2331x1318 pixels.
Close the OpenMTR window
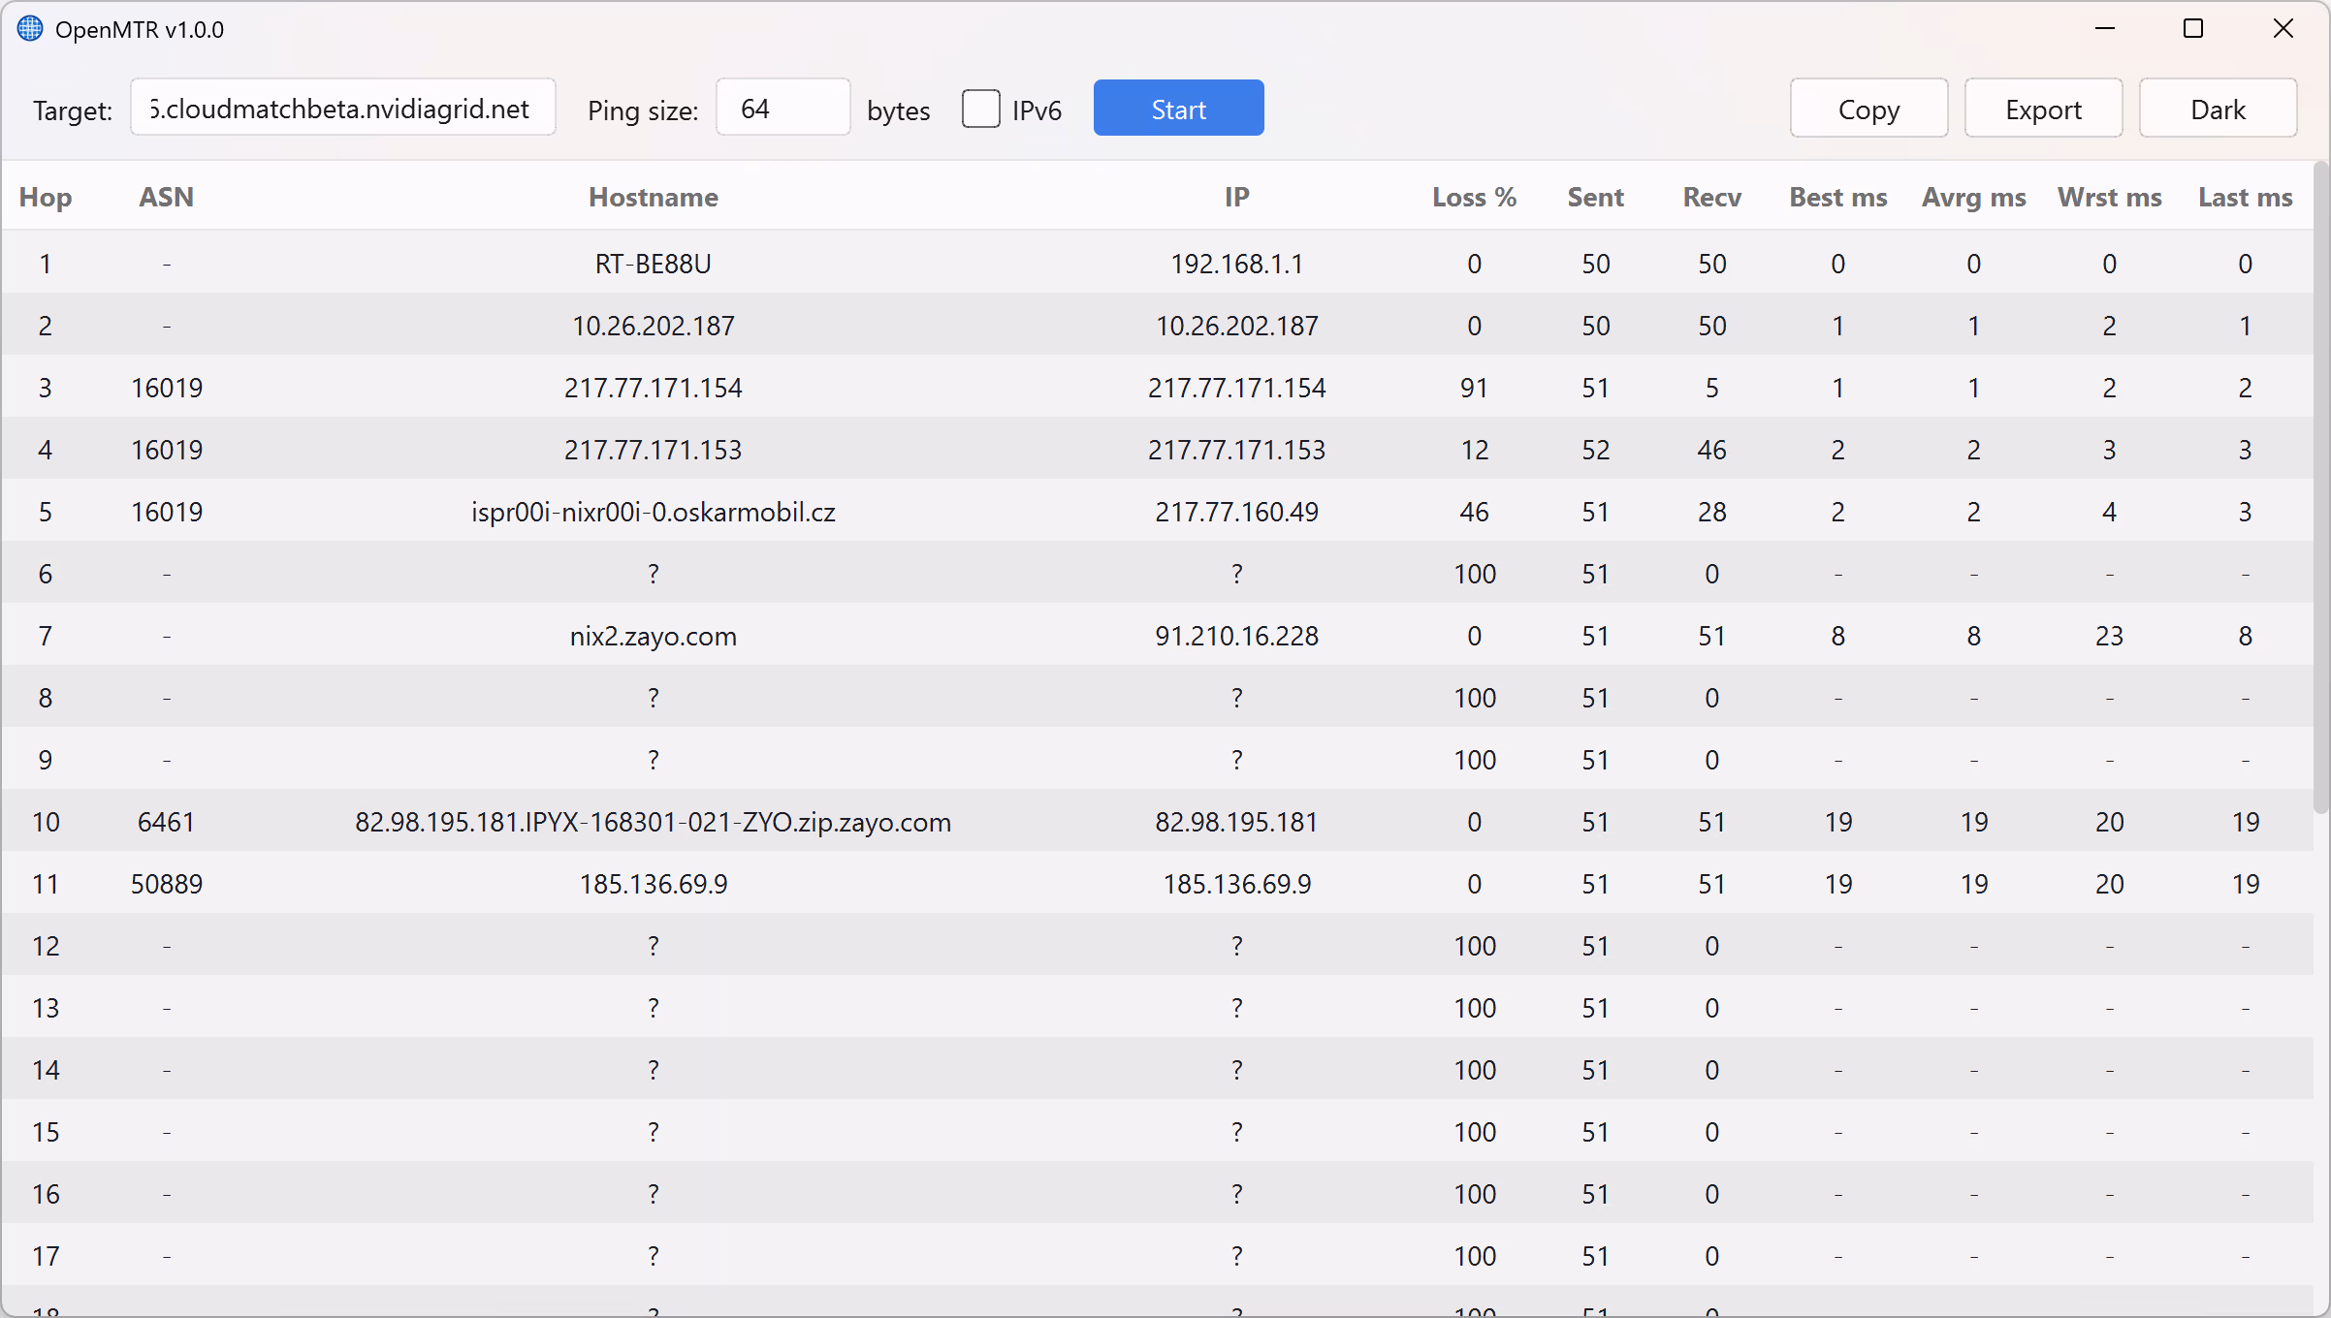pyautogui.click(x=2283, y=29)
